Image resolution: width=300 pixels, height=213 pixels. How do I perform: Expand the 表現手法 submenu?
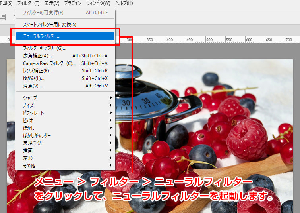[x=65, y=143]
